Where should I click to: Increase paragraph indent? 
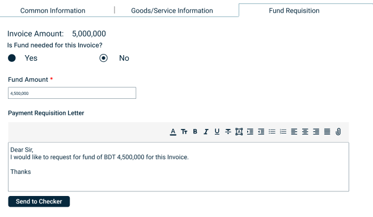250,132
